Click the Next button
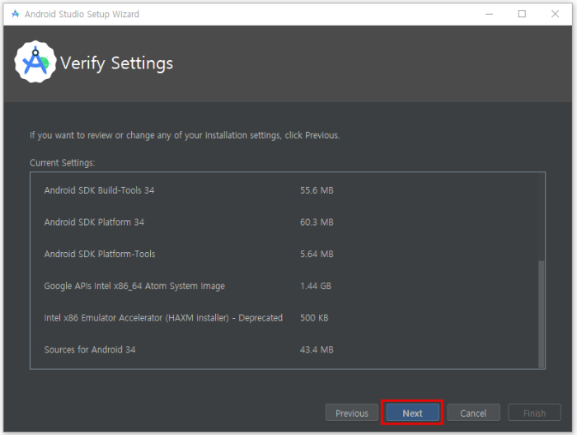Image resolution: width=577 pixels, height=435 pixels. [412, 413]
